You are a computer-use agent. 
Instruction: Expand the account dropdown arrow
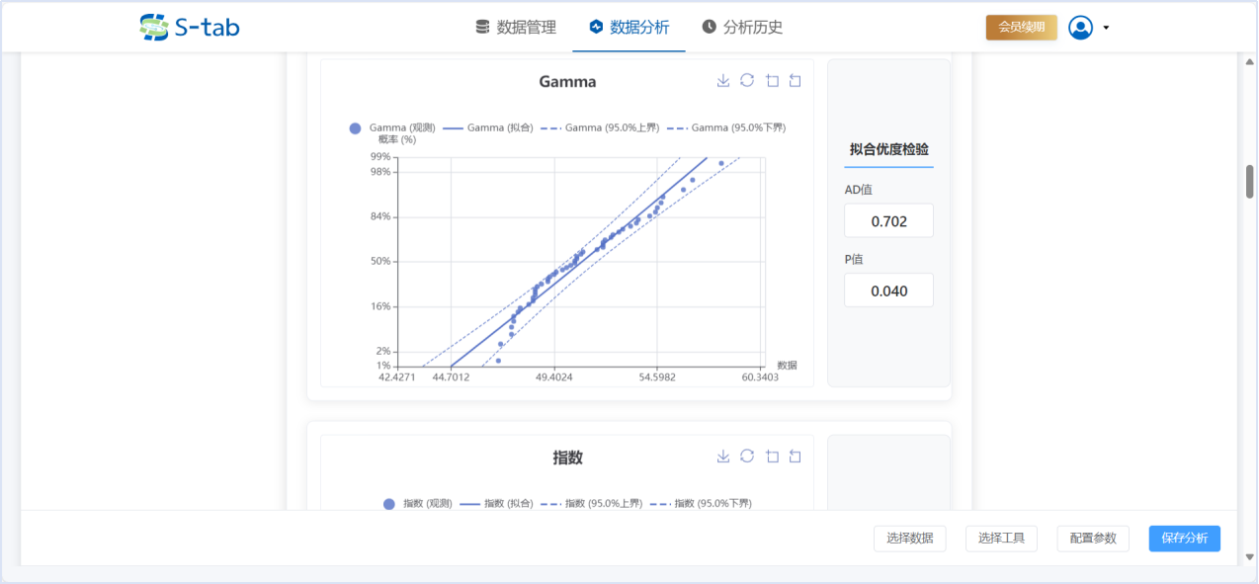click(x=1106, y=28)
